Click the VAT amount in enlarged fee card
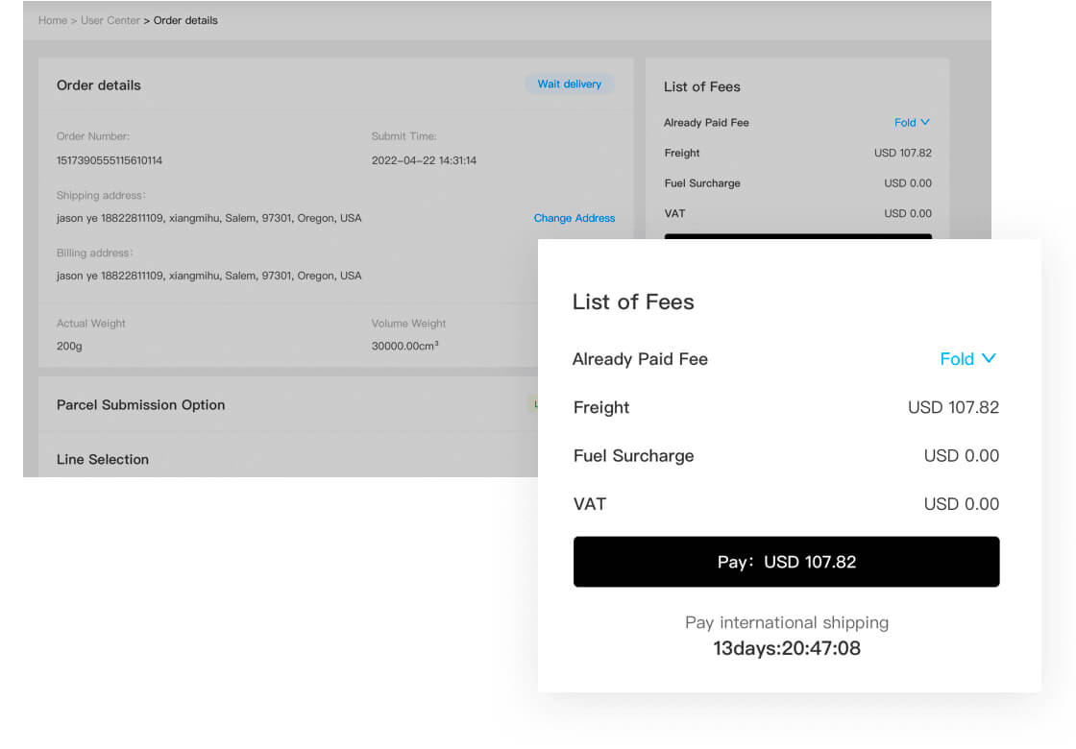This screenshot has height=749, width=1076. coord(961,504)
